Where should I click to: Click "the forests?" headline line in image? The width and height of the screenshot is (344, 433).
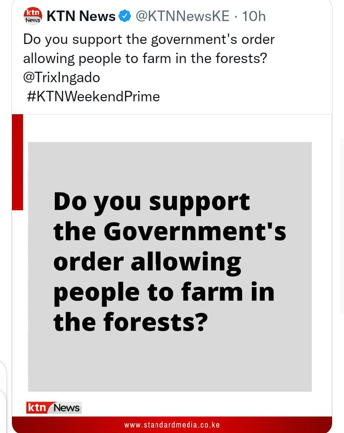[x=131, y=322]
